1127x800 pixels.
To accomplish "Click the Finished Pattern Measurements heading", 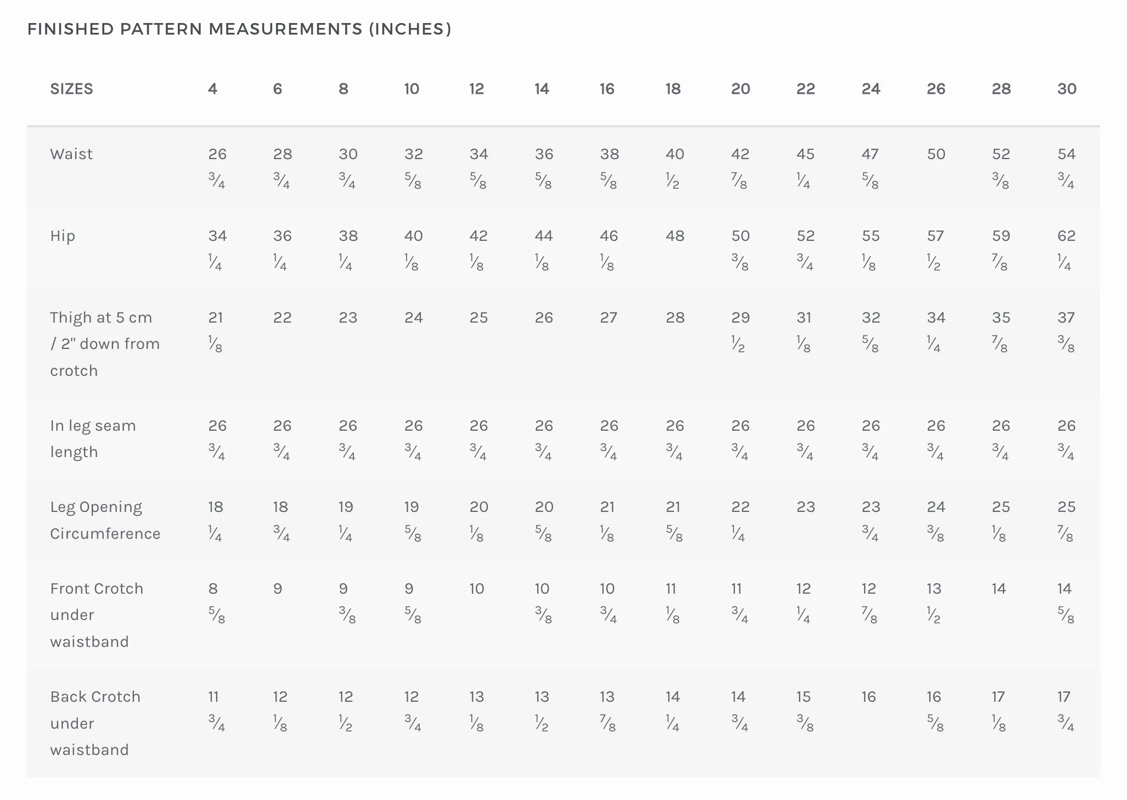I will [239, 29].
